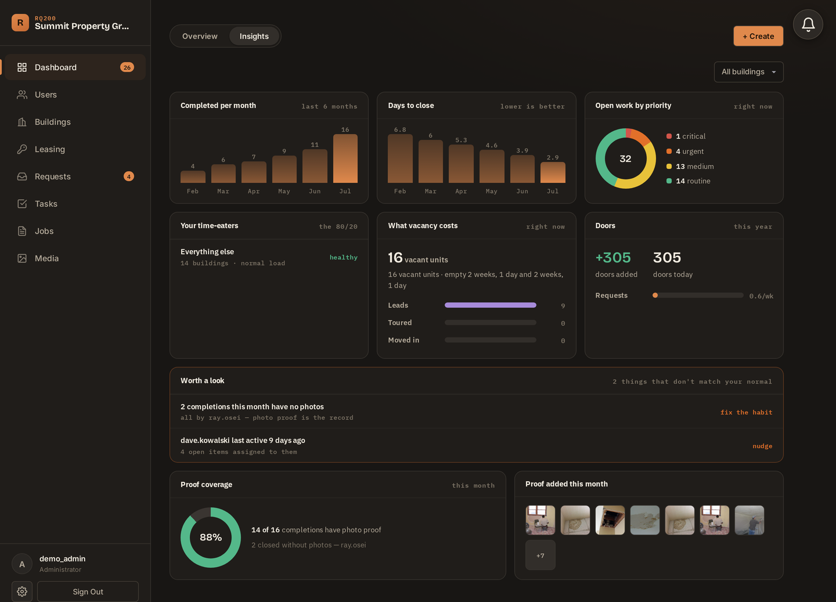Click 14 of 16 completions have photo proof
Viewport: 836px width, 602px height.
pyautogui.click(x=316, y=530)
